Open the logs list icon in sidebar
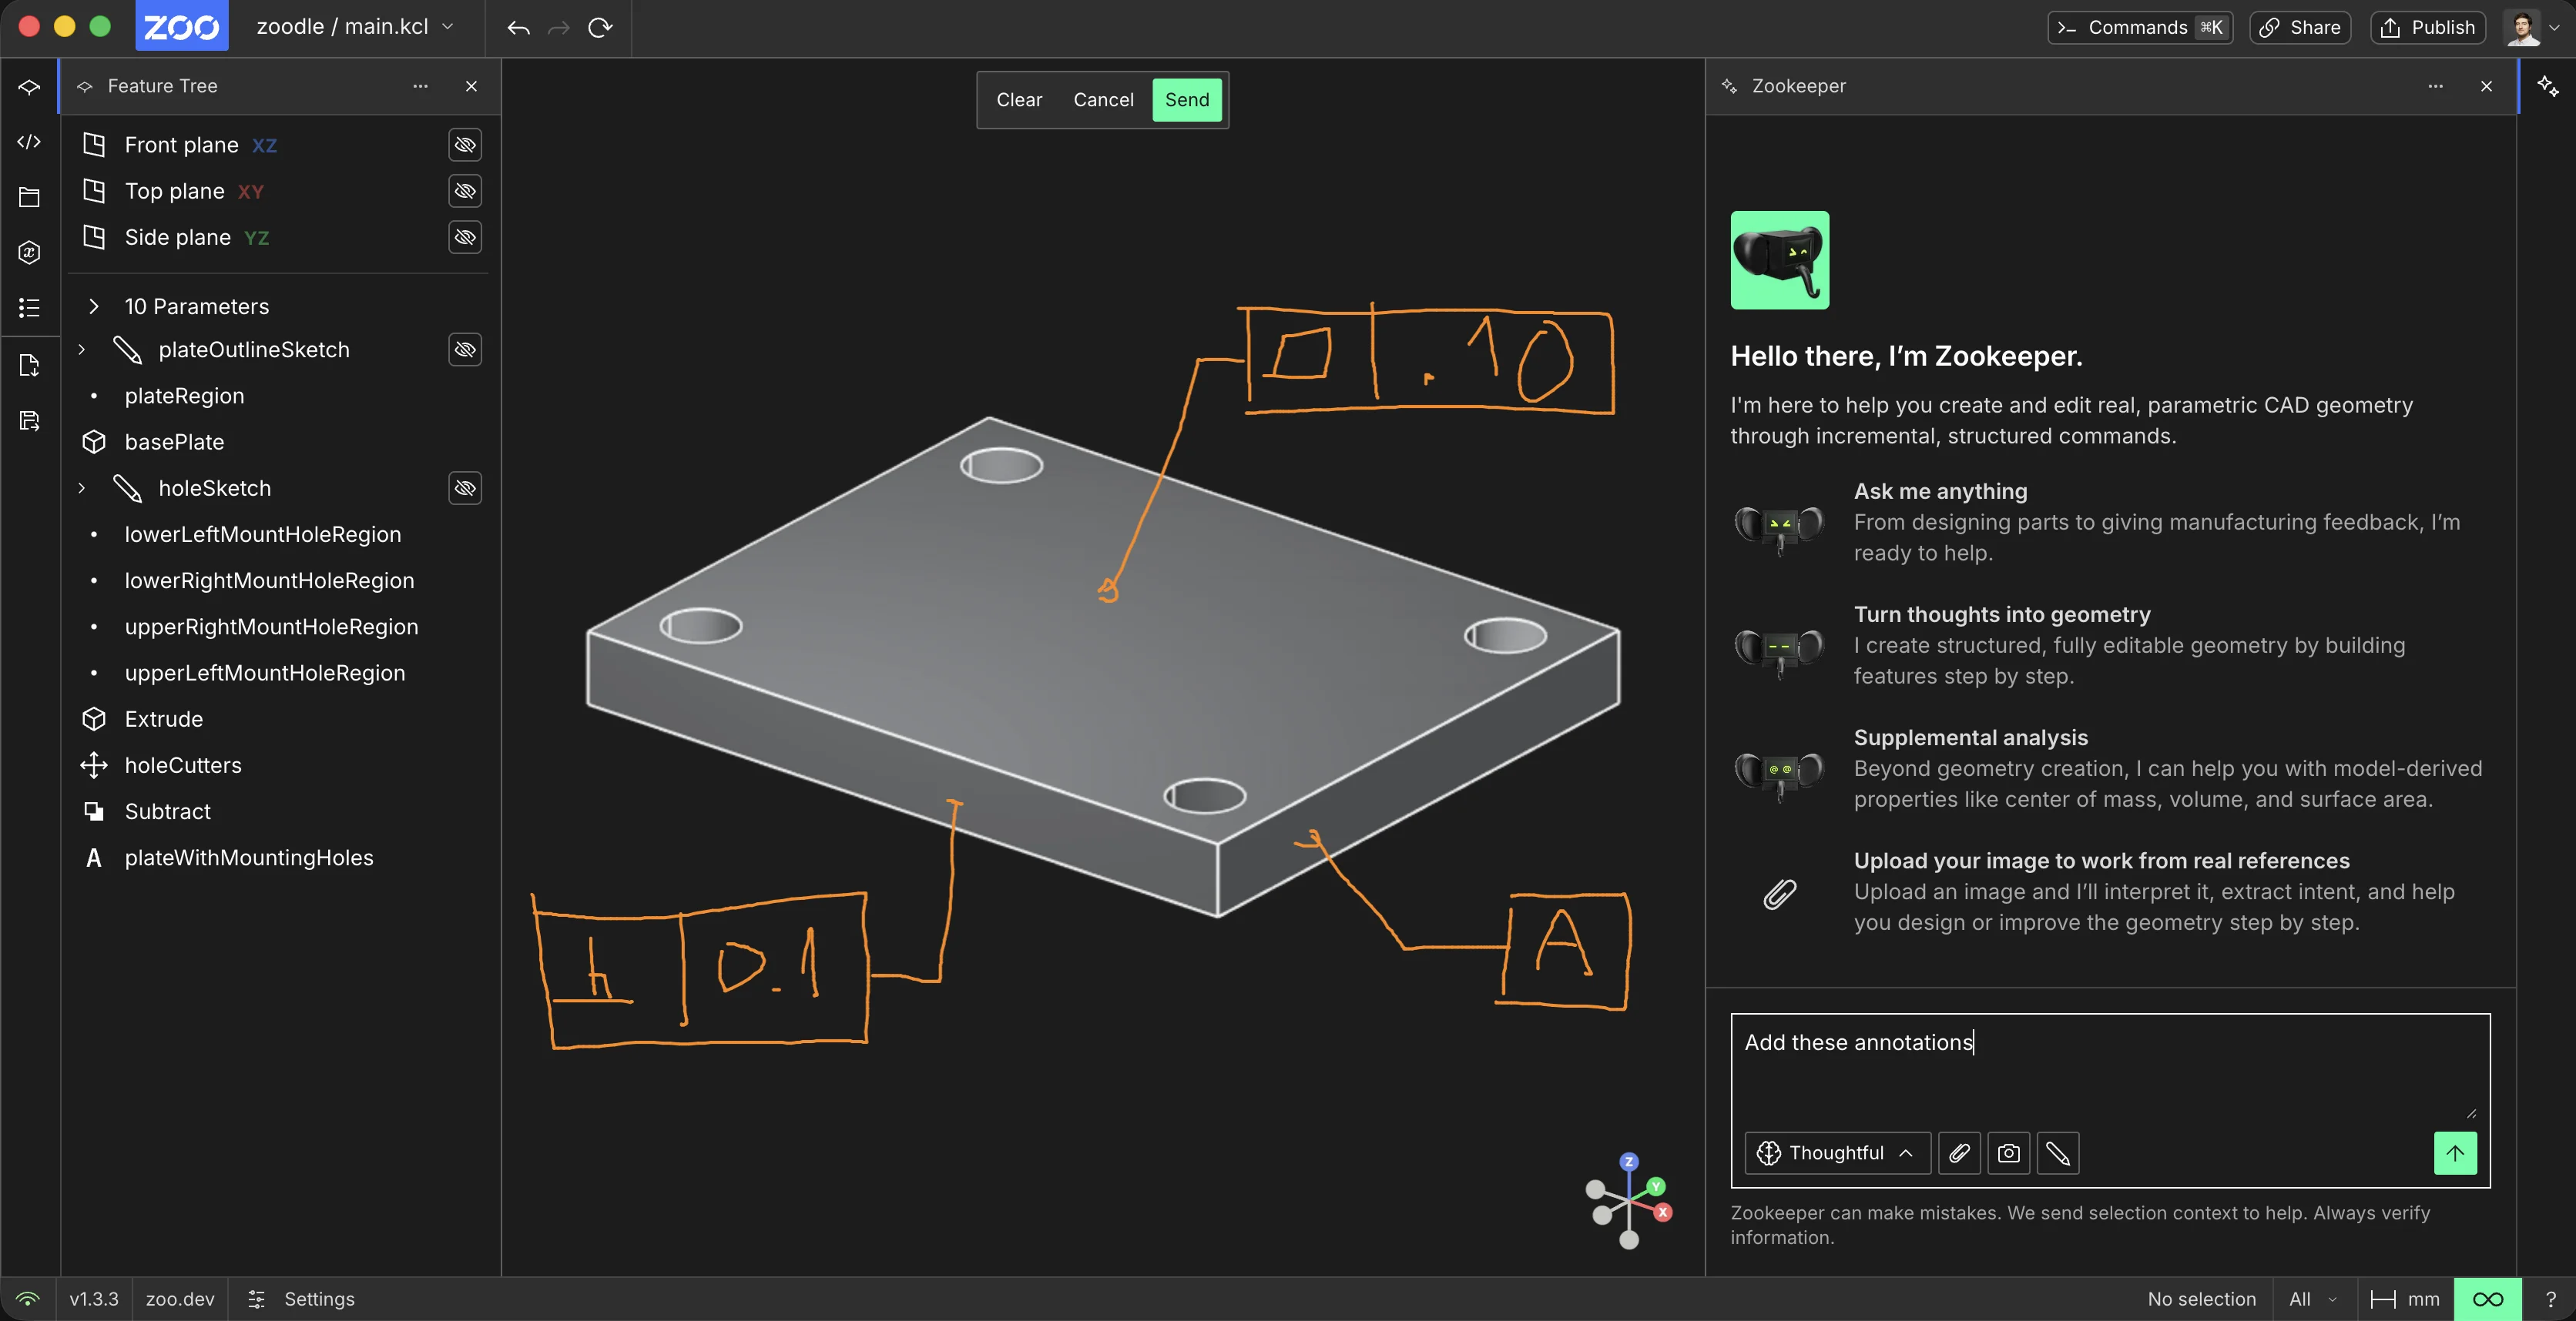The height and width of the screenshot is (1321, 2576). [29, 306]
